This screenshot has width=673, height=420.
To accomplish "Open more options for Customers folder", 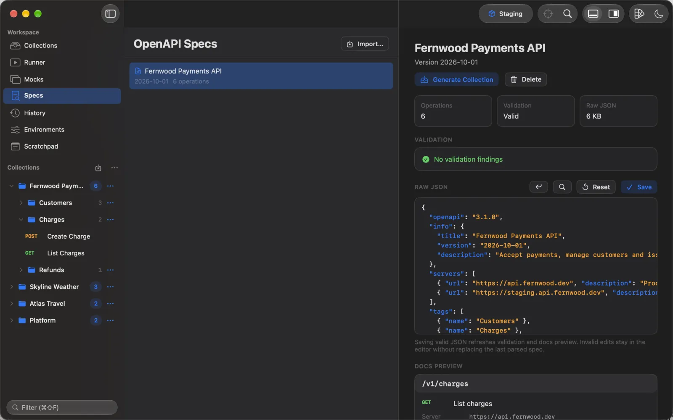I will coord(111,203).
